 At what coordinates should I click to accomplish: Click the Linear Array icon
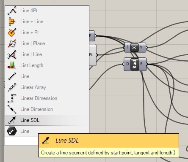[12, 87]
